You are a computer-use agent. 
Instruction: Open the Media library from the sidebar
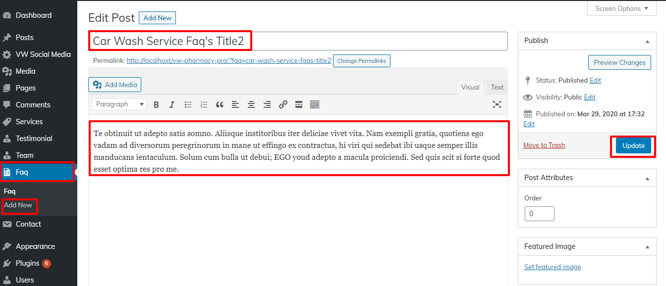(x=23, y=71)
